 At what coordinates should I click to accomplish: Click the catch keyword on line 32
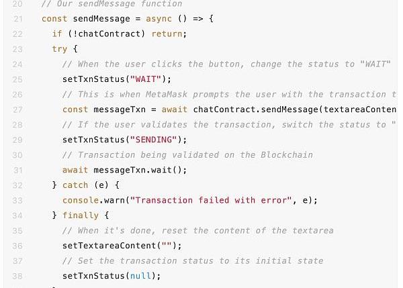[x=75, y=185]
